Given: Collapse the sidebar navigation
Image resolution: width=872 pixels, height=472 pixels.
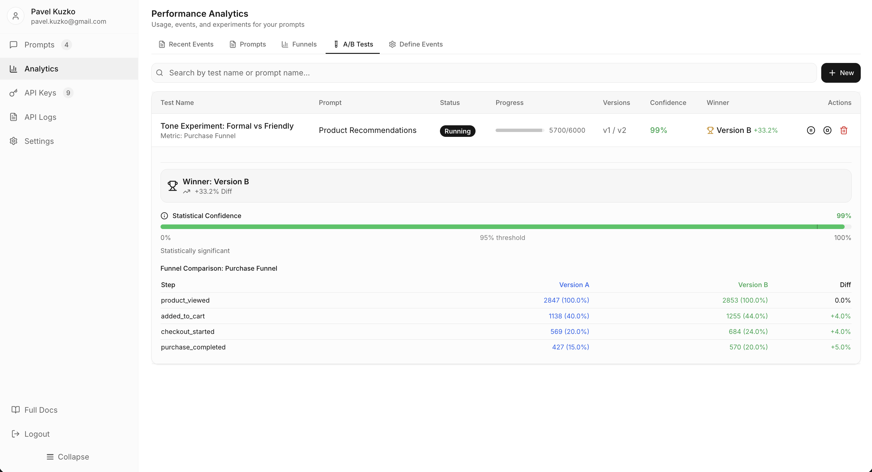Looking at the screenshot, I should (68, 457).
